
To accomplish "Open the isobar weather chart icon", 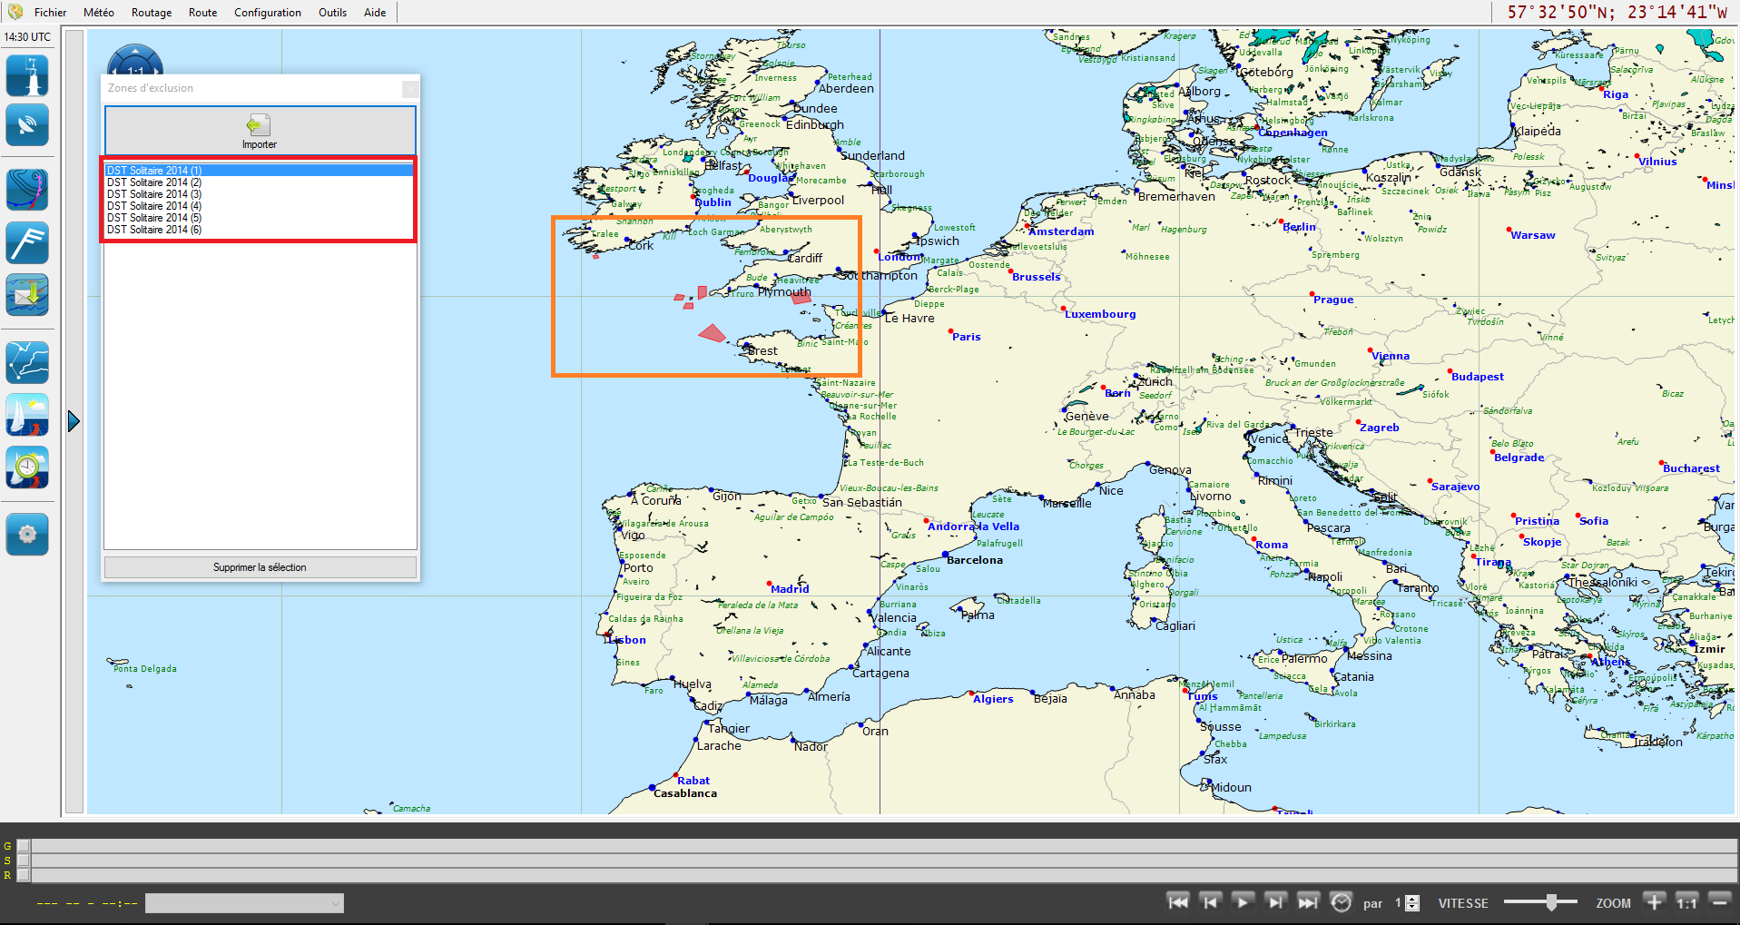I will [27, 190].
